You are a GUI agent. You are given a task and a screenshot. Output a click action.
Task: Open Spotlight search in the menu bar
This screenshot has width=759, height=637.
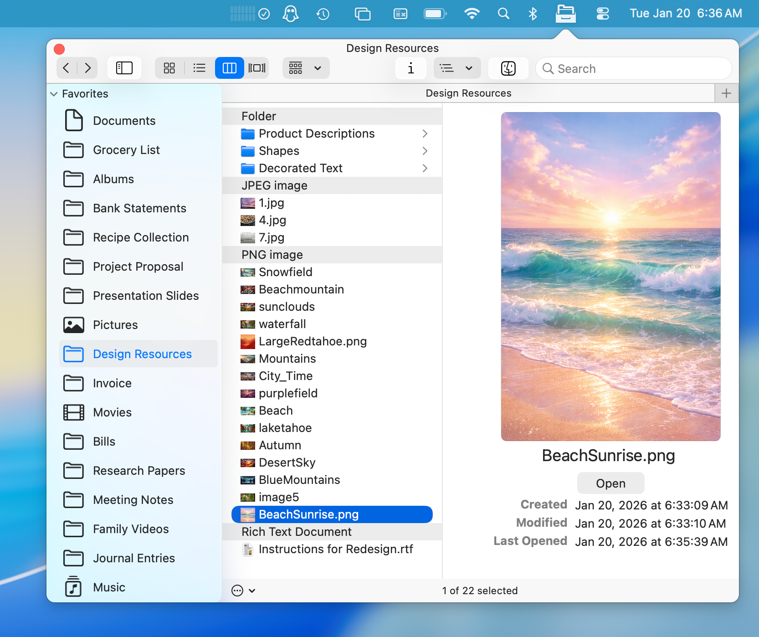click(x=503, y=14)
